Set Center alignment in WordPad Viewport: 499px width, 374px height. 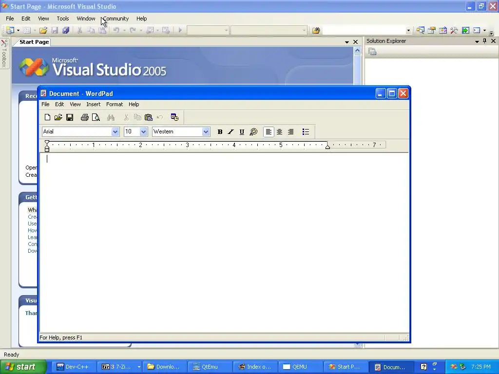pyautogui.click(x=279, y=131)
